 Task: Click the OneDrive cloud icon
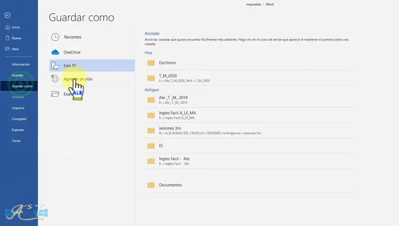tap(55, 52)
